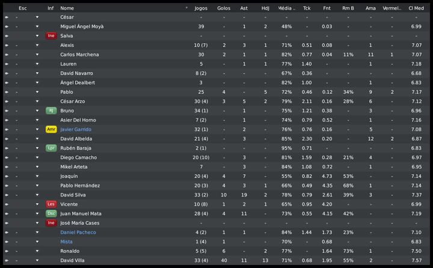Image resolution: width=433 pixels, height=268 pixels.
Task: Open the selection dropdown arrow for David Silva
Action: click(x=37, y=195)
